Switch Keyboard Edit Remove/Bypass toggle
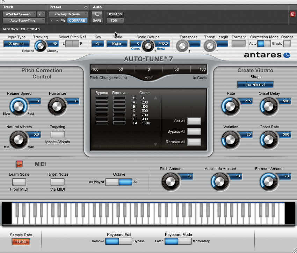 pos(119,241)
